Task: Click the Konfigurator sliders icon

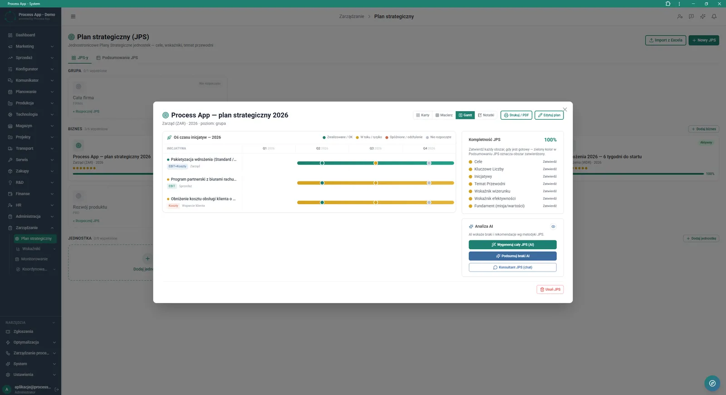Action: pos(10,69)
